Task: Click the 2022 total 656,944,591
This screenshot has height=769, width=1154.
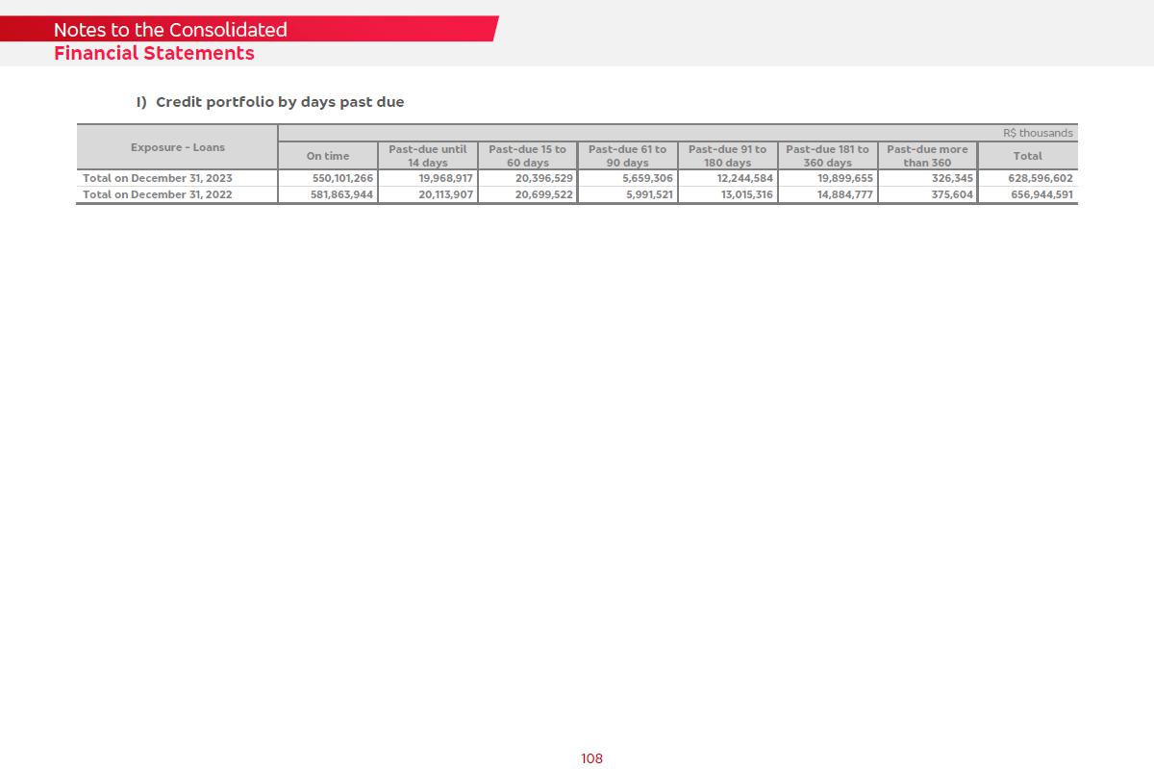Action: [x=1042, y=194]
